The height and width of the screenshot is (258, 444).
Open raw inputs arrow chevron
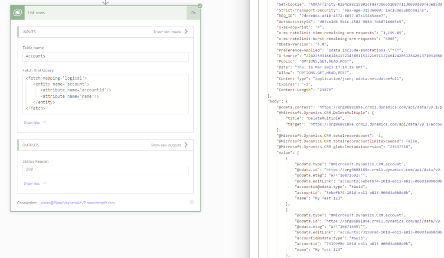point(186,31)
